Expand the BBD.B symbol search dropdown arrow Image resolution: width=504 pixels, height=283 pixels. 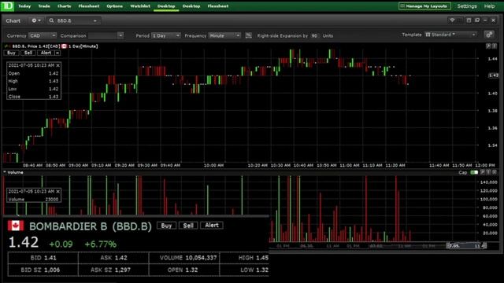pos(95,21)
